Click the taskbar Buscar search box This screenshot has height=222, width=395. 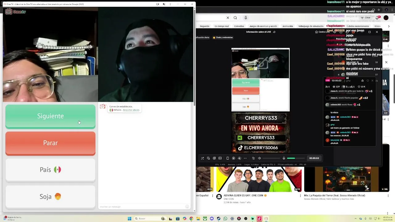click(x=150, y=219)
